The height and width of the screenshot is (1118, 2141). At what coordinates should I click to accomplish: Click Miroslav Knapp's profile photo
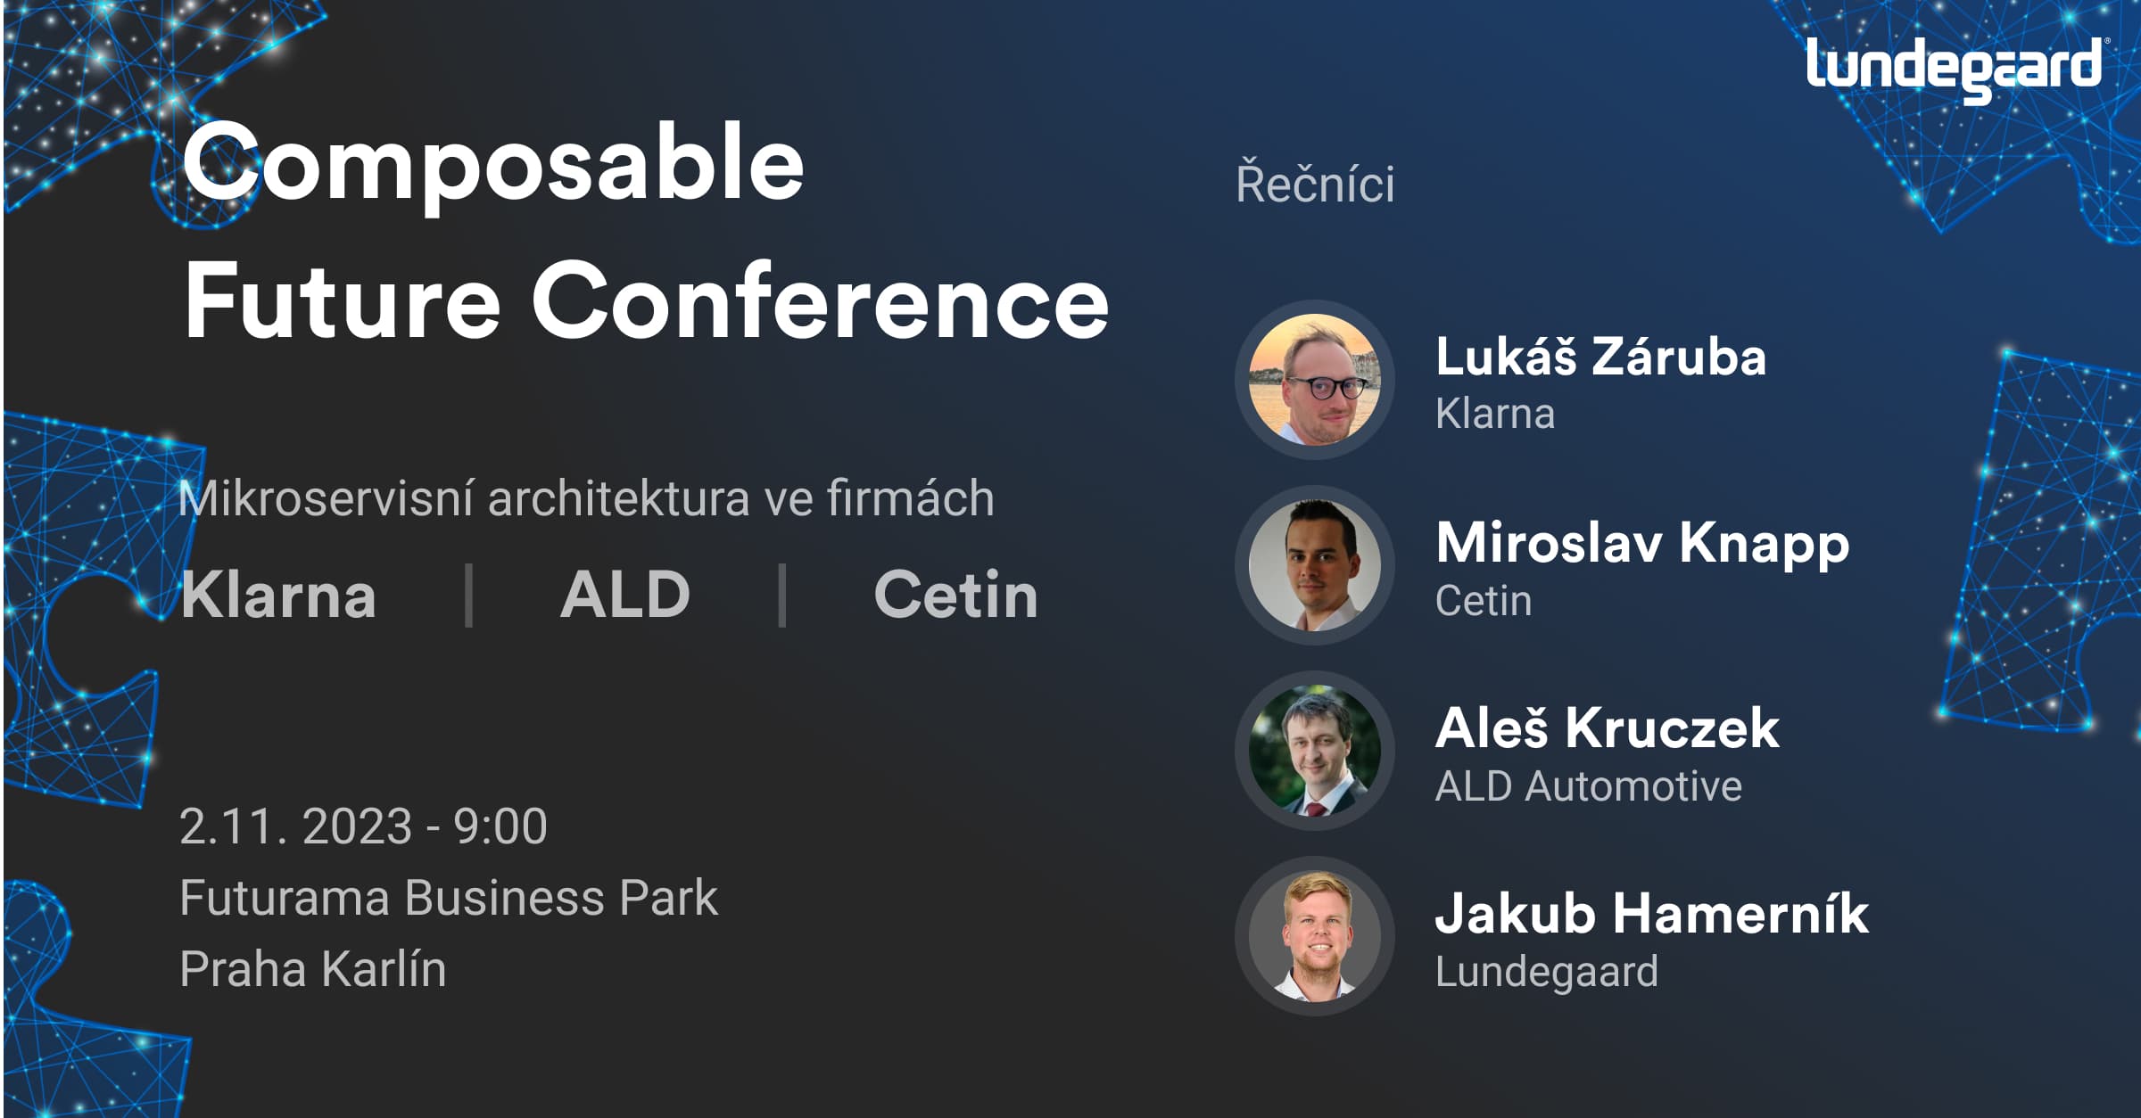coord(1314,565)
